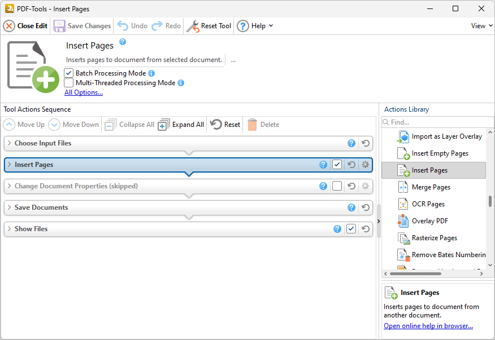Click help icon on Insert Pages step

323,165
